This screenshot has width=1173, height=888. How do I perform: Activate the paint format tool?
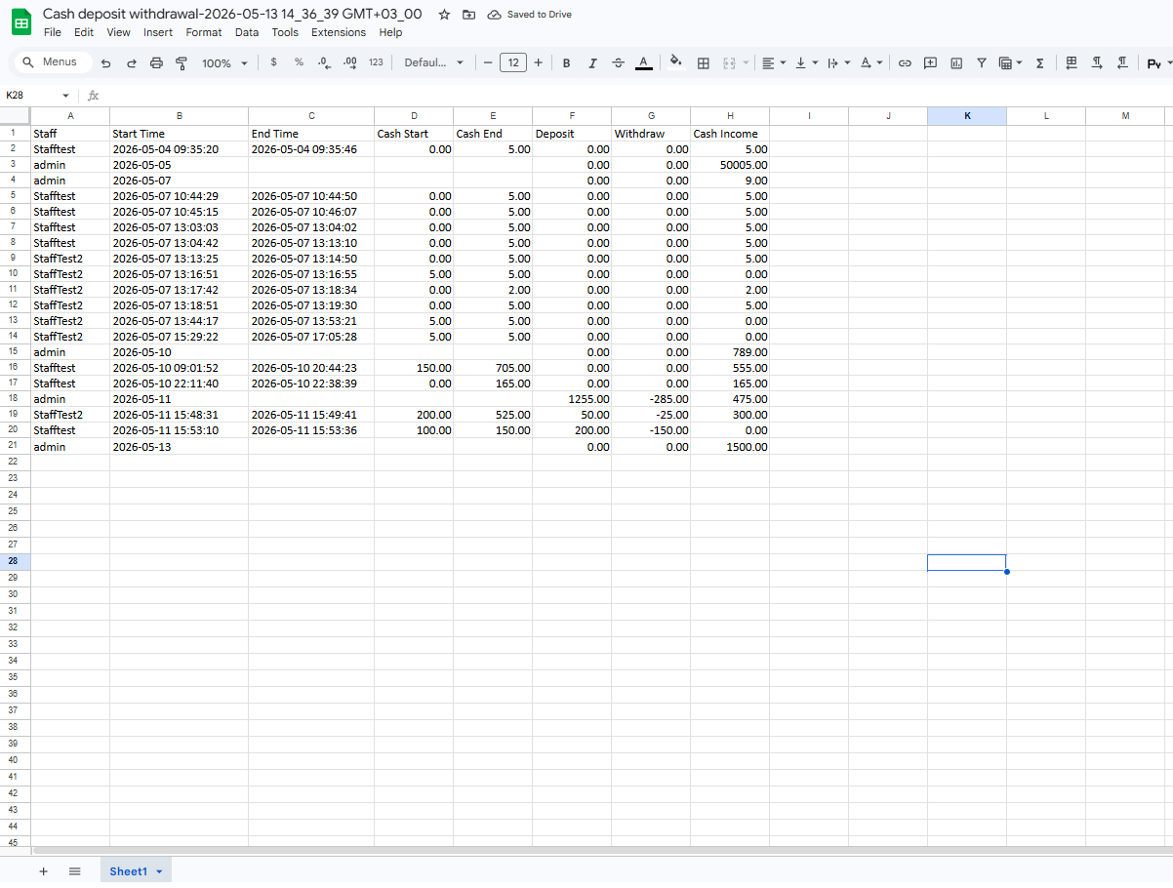click(181, 62)
